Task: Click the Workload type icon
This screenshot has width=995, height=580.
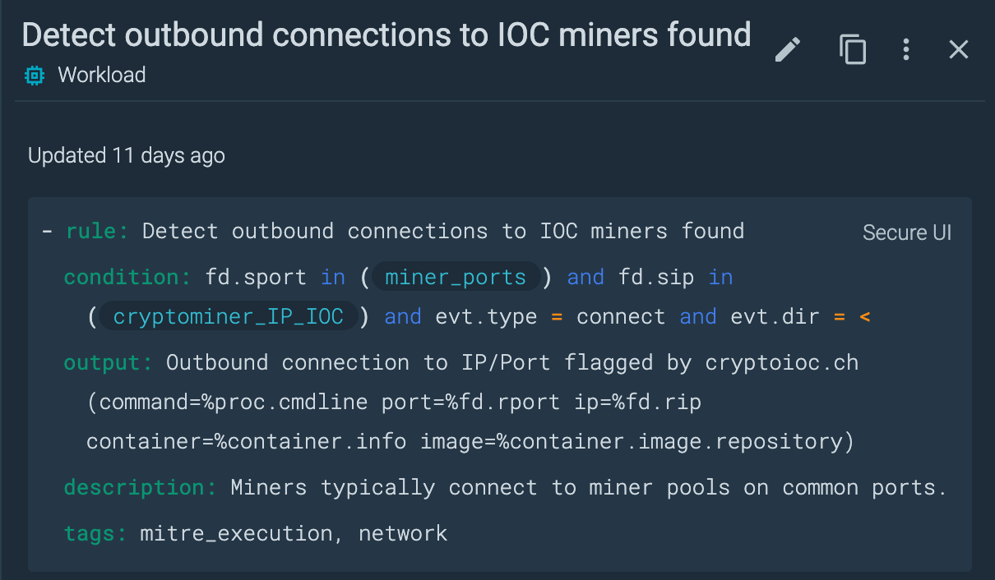Action: [x=33, y=75]
